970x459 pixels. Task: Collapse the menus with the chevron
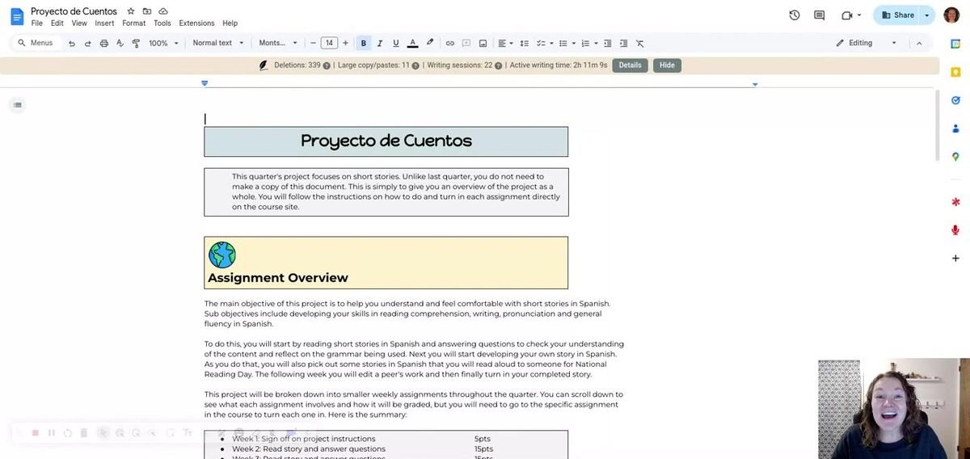point(919,43)
